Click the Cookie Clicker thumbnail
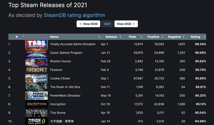This screenshot has width=214, height=125. coord(36,78)
